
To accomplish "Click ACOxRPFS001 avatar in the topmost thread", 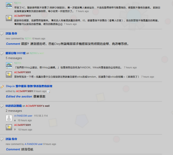I will coord(9,18).
